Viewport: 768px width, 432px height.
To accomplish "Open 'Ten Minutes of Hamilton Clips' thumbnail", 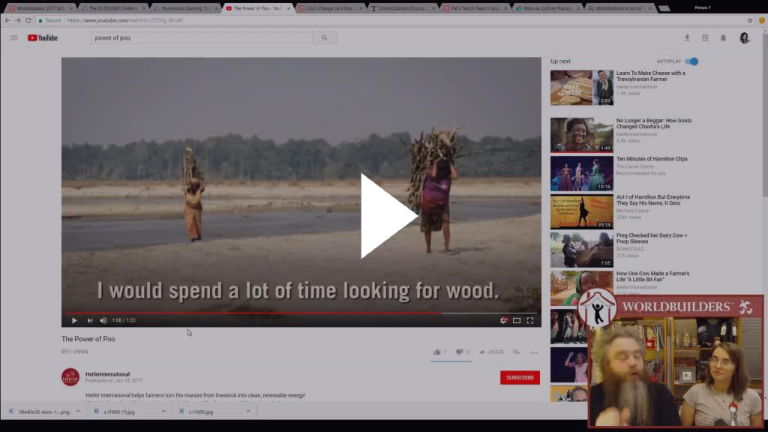I will (x=581, y=173).
